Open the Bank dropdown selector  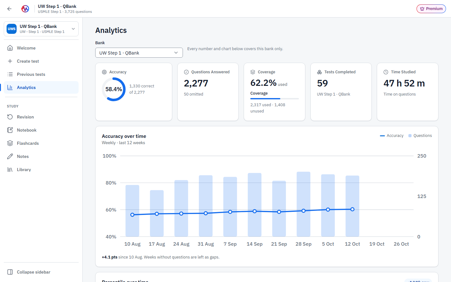139,53
